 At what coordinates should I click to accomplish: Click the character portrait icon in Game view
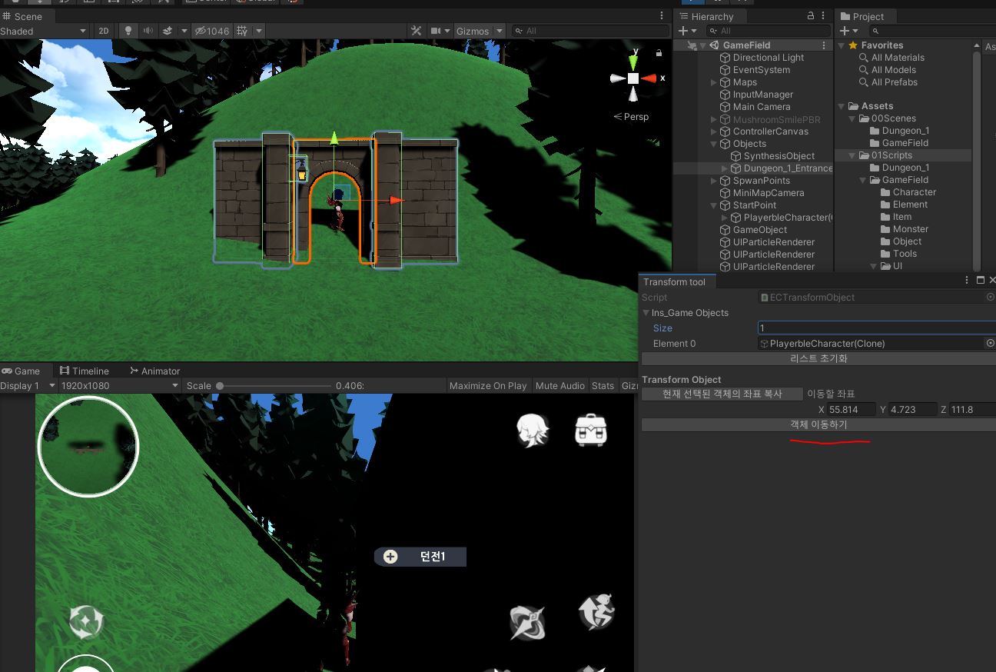tap(533, 431)
